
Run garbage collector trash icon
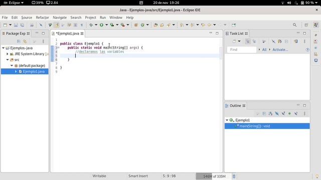coord(234,176)
